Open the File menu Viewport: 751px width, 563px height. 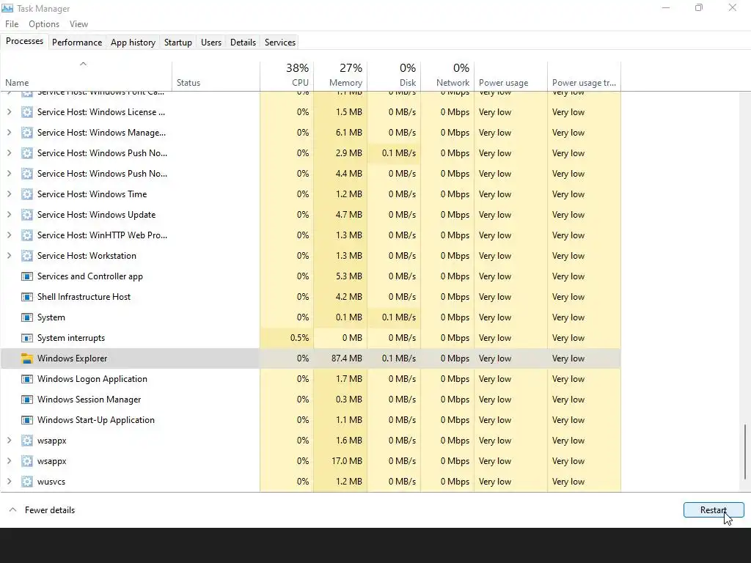(x=12, y=24)
